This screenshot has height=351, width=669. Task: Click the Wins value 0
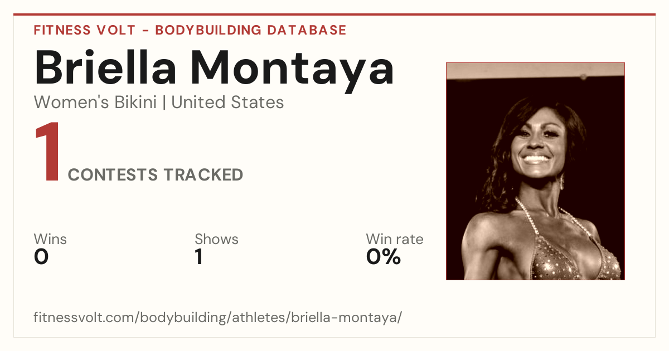41,257
